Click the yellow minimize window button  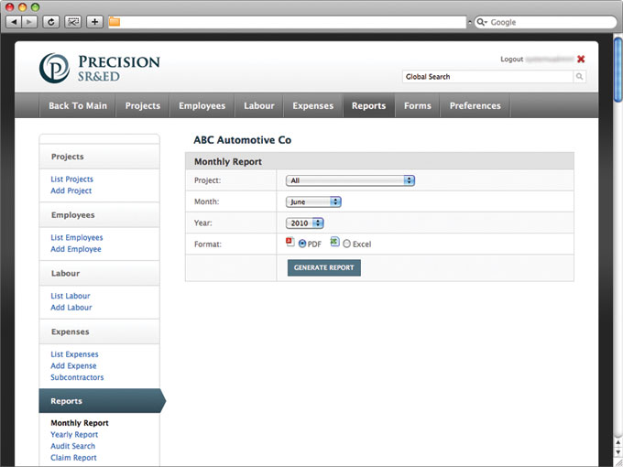pyautogui.click(x=23, y=6)
